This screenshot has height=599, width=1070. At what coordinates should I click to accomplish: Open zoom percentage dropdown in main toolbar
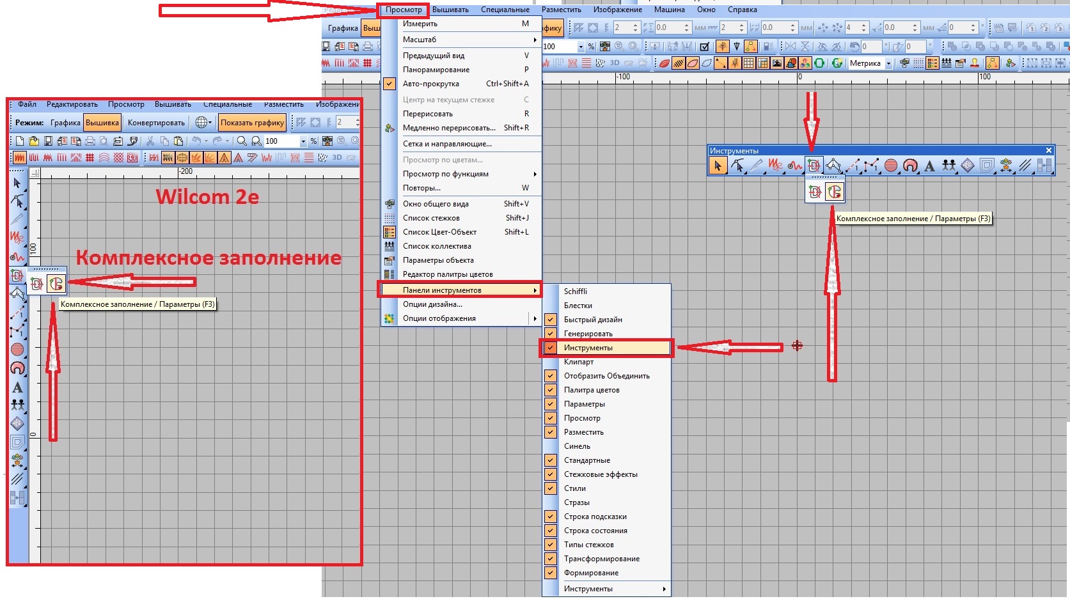coord(581,47)
